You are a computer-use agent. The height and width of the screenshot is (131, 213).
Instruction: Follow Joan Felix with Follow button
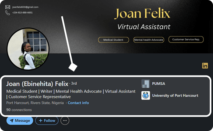tap(47, 120)
